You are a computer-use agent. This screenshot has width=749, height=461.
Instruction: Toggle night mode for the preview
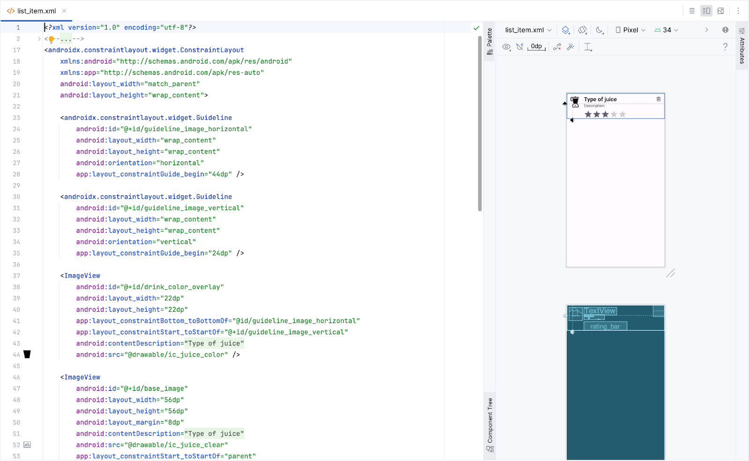coord(600,29)
